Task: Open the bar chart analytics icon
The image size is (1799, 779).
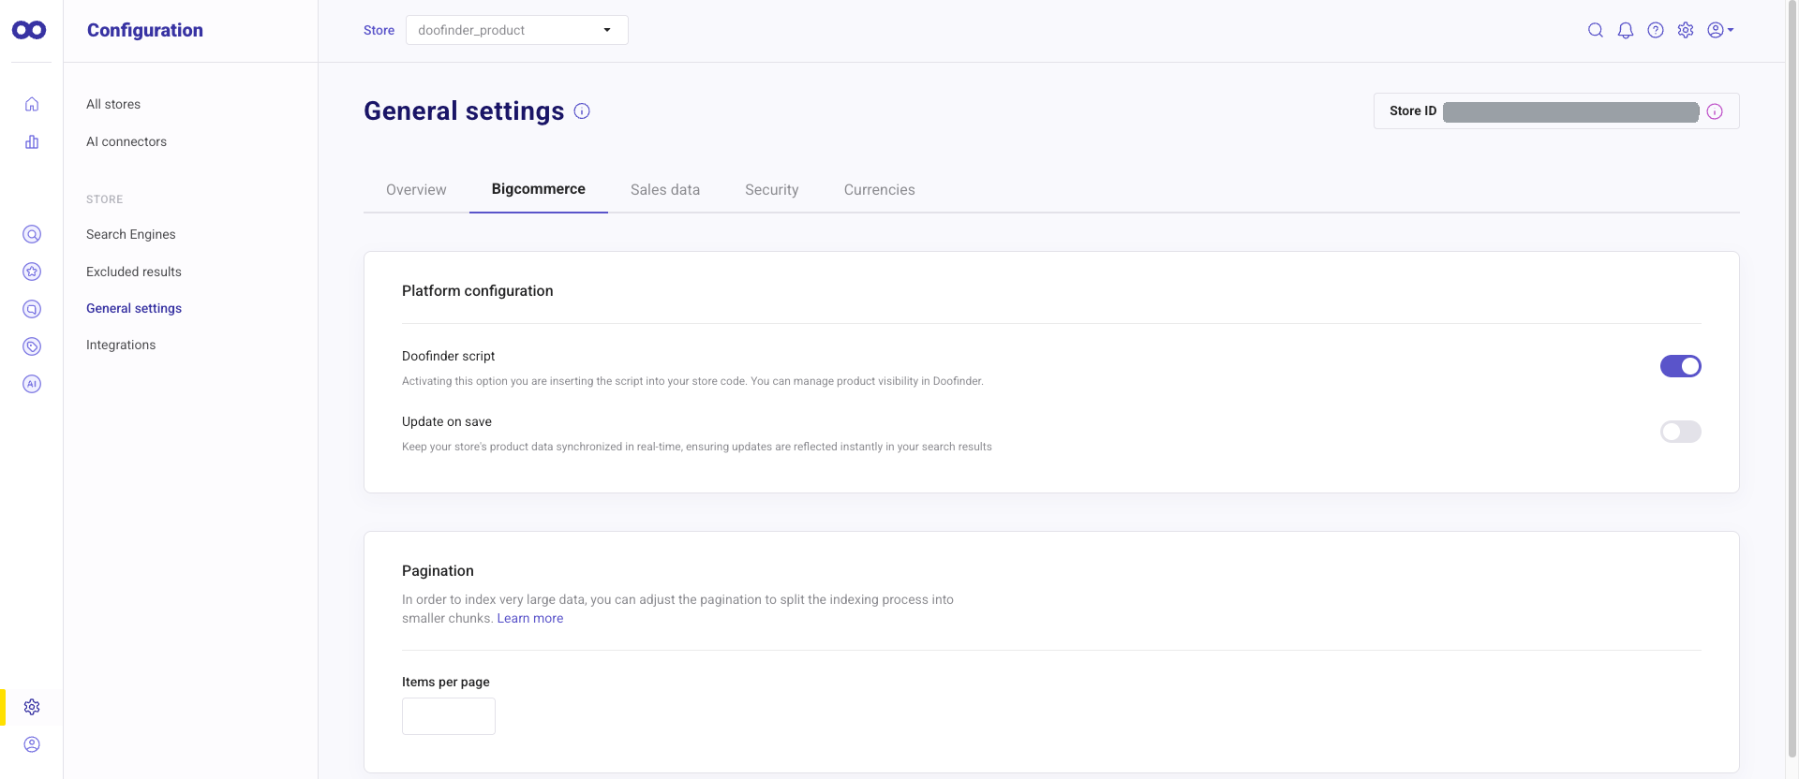Action: pyautogui.click(x=32, y=141)
